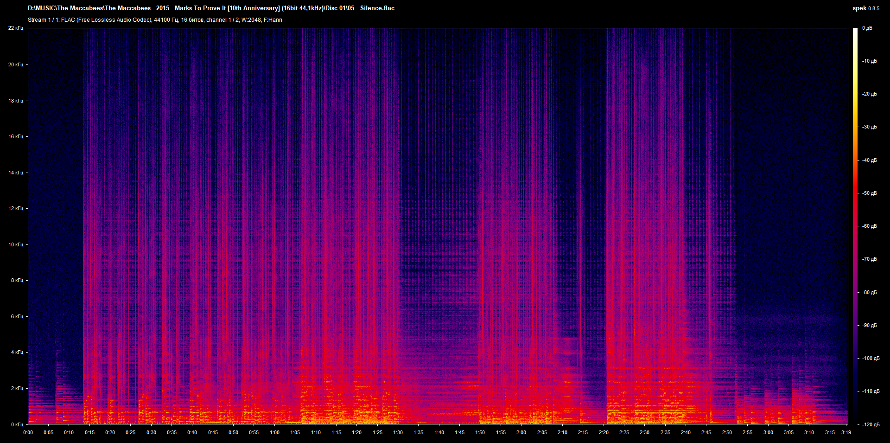Click the 10 кГц frequency label
The image size is (890, 443).
tap(16, 244)
